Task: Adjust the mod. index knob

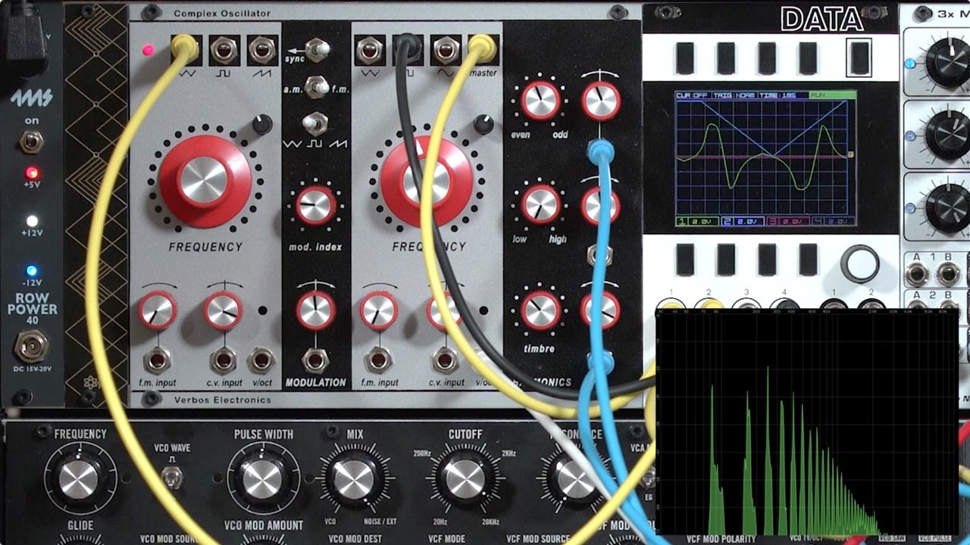Action: point(315,205)
